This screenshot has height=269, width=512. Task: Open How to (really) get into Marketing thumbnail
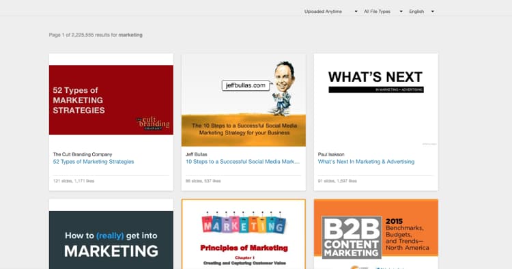pyautogui.click(x=111, y=240)
